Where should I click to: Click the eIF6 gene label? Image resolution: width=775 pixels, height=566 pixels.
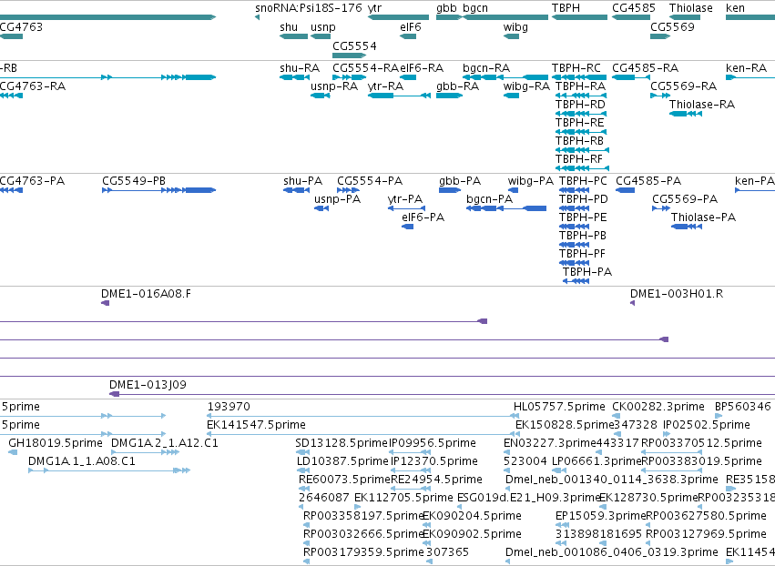410,26
